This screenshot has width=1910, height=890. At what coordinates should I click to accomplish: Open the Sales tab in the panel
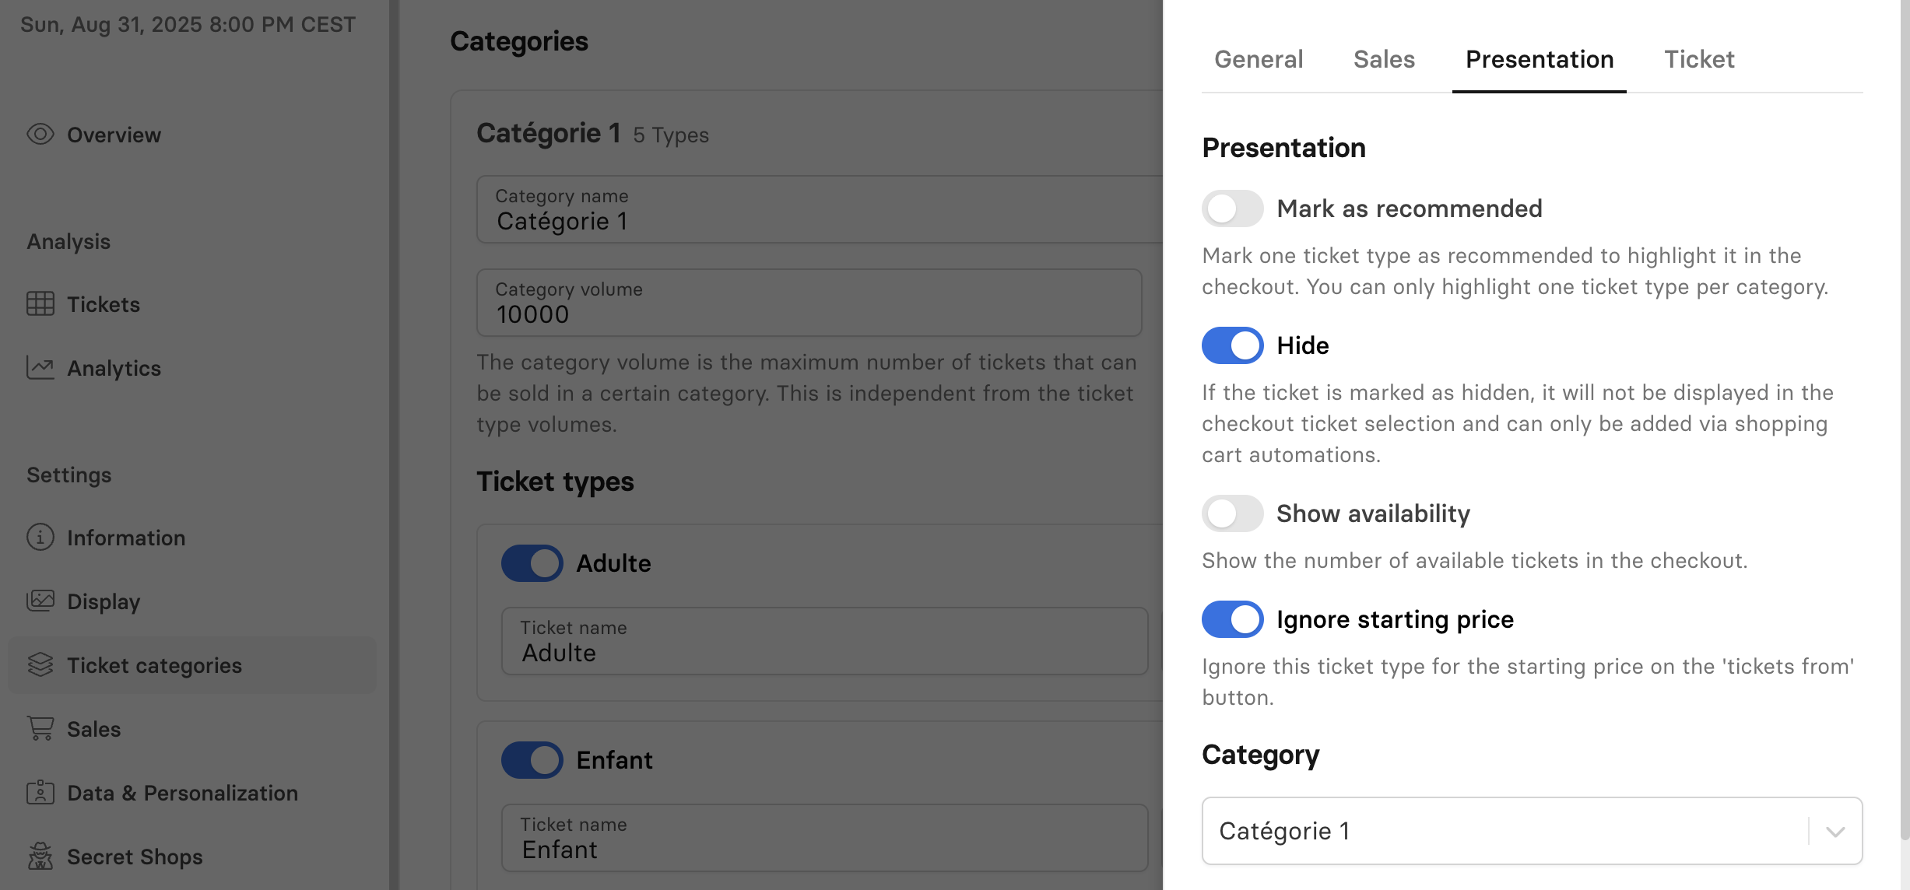(1384, 59)
